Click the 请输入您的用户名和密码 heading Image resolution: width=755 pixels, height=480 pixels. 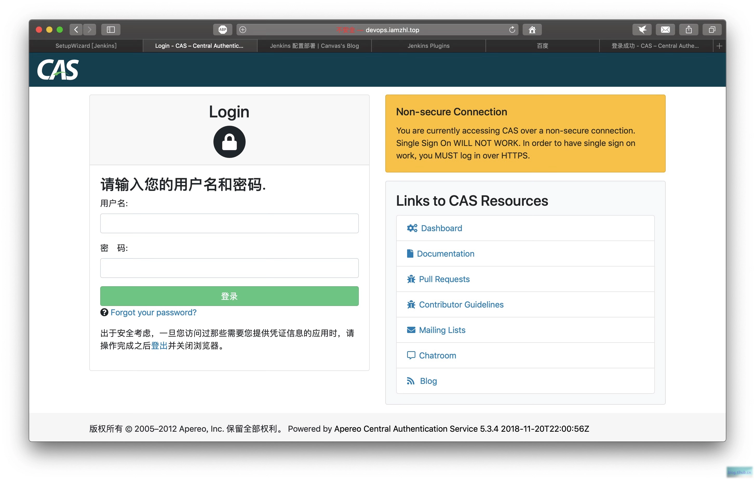click(183, 184)
